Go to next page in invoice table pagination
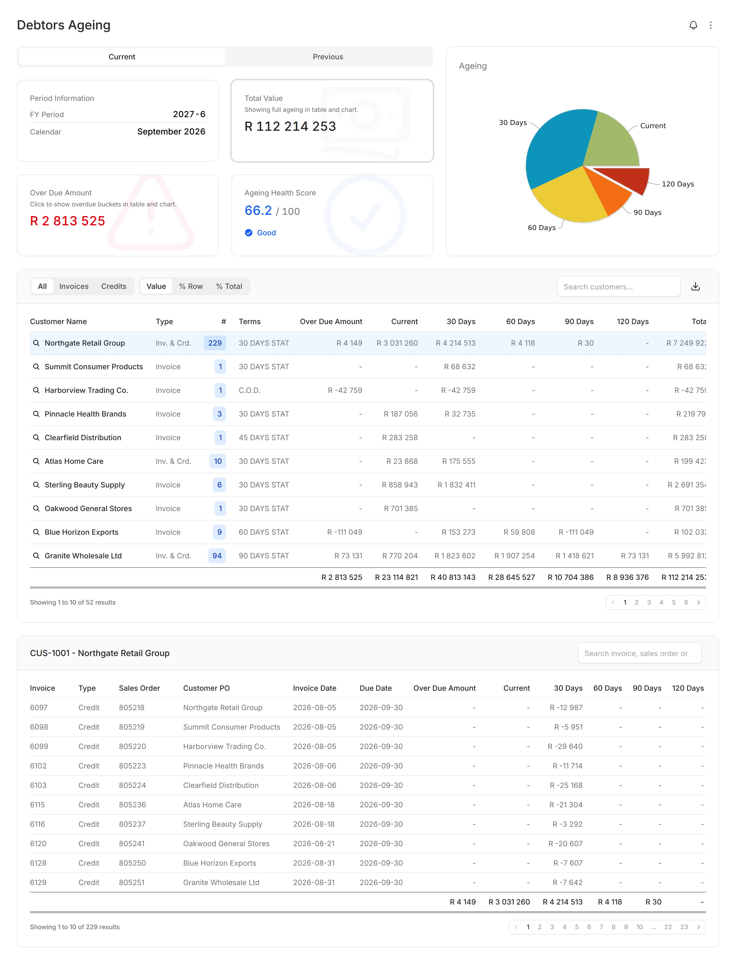Screen dimensions: 736x977 coord(698,927)
